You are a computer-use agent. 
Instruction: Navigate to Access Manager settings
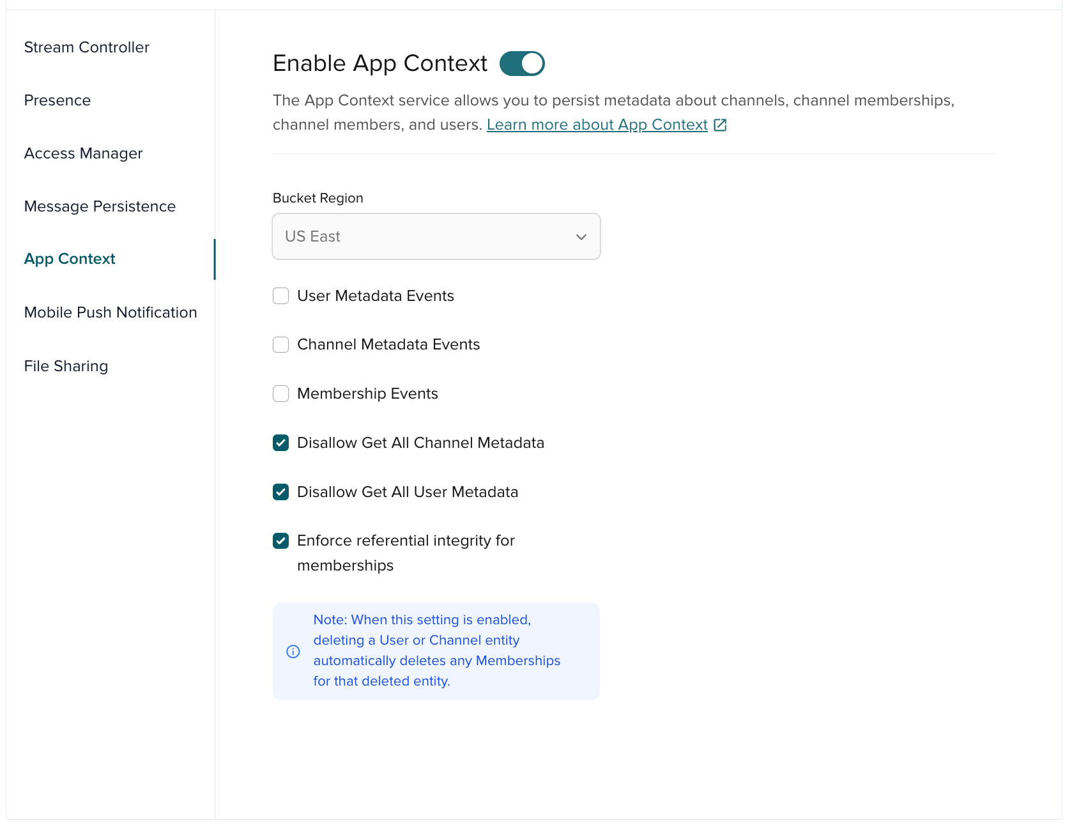coord(83,153)
